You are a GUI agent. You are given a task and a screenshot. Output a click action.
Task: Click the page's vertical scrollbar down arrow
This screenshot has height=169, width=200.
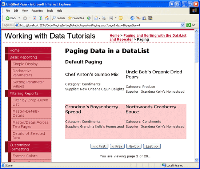[196, 160]
